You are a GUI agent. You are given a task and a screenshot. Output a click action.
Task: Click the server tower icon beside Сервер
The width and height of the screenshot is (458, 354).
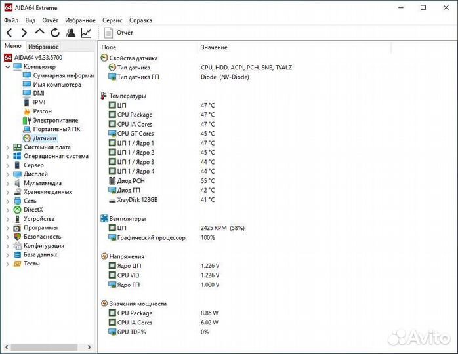click(x=18, y=165)
